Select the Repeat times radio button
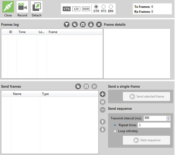Screen dimensions: 175x155 pos(115,125)
